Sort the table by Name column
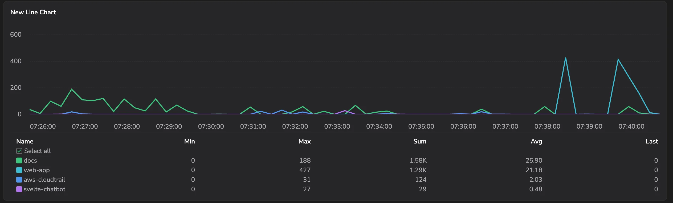 [x=25, y=141]
